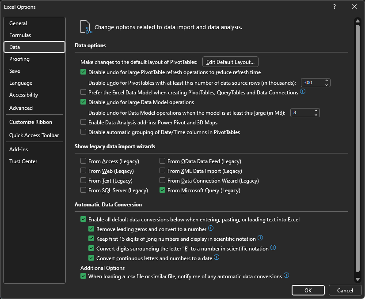Check From OData Data Feed (Legacy)
Image resolution: width=365 pixels, height=299 pixels.
(162, 161)
